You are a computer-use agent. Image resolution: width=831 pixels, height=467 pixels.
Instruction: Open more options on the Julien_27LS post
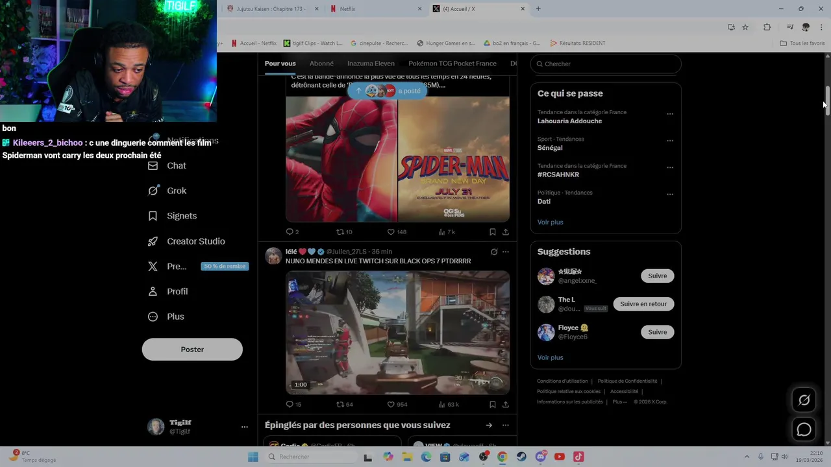[x=506, y=252]
